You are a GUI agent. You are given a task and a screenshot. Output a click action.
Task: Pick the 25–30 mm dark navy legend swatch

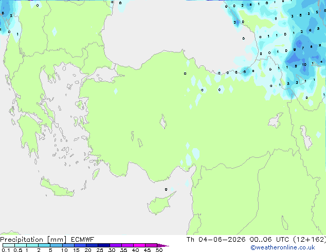[x=103, y=245]
